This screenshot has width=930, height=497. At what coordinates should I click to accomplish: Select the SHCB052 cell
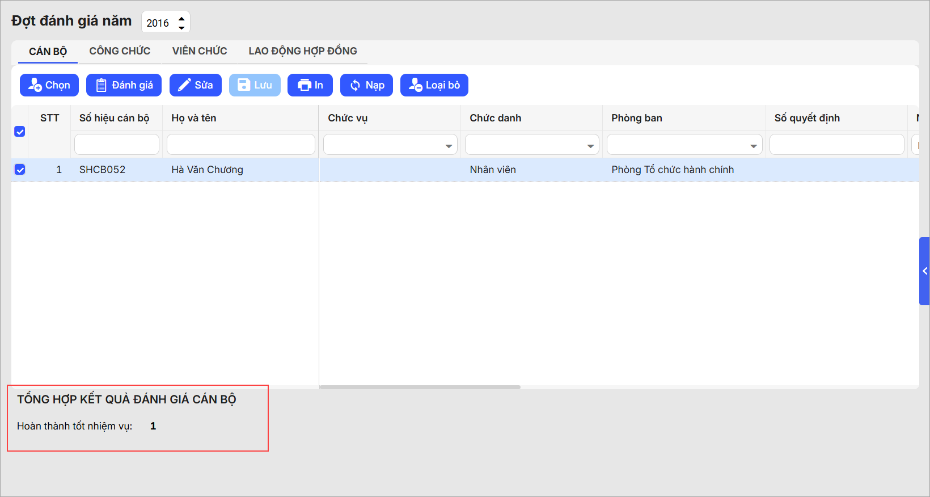click(116, 170)
